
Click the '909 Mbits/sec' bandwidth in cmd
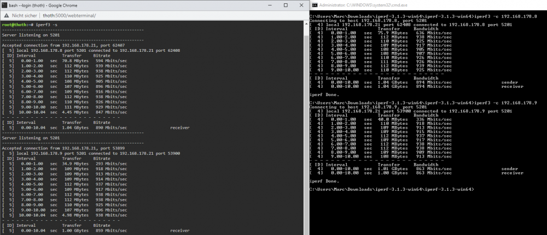click(434, 152)
